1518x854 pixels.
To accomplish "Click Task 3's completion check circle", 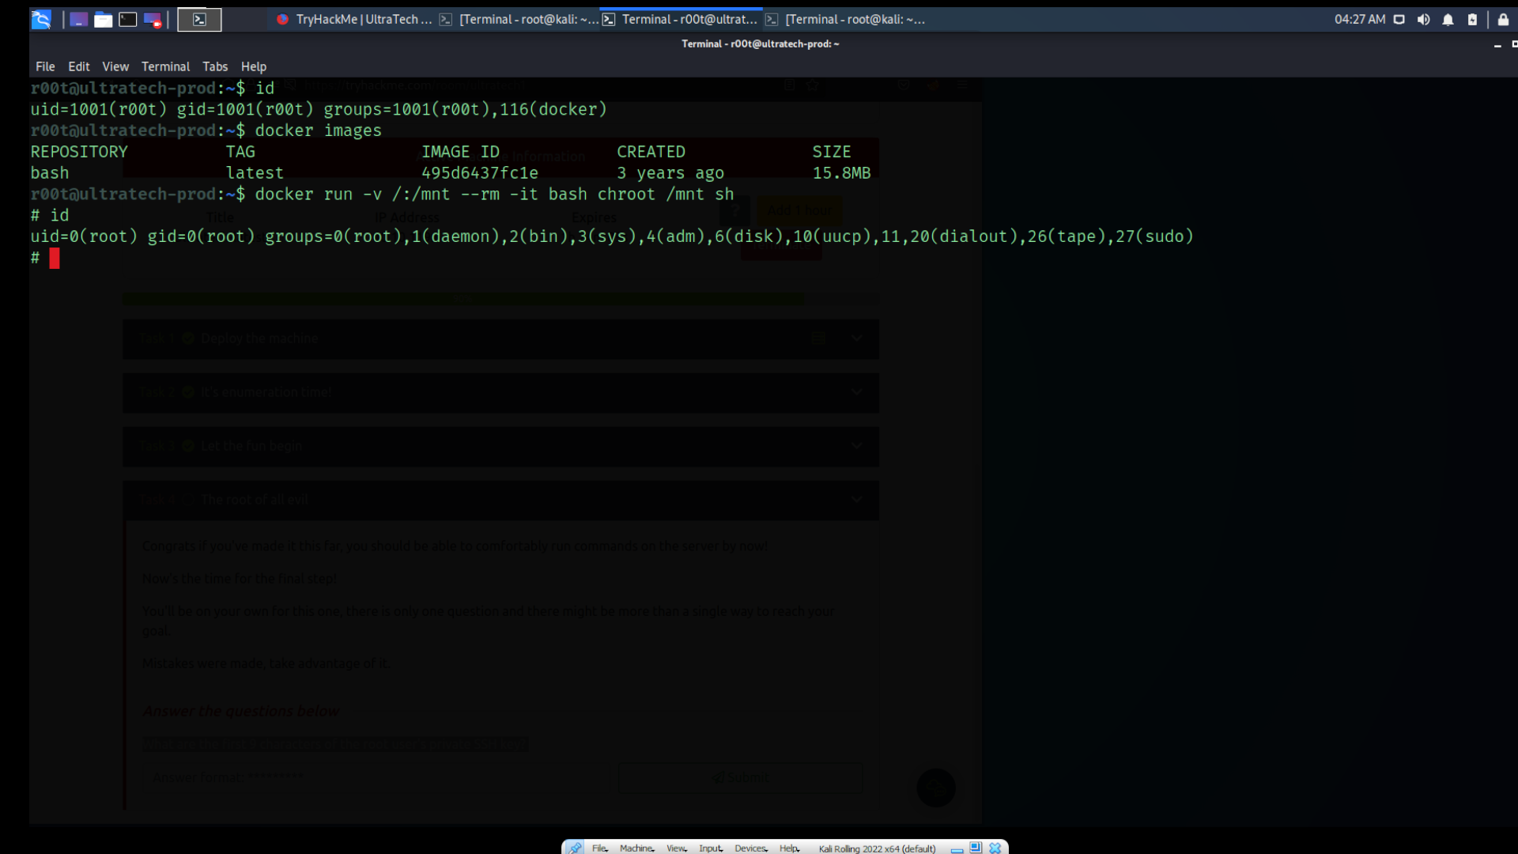I will 187,445.
